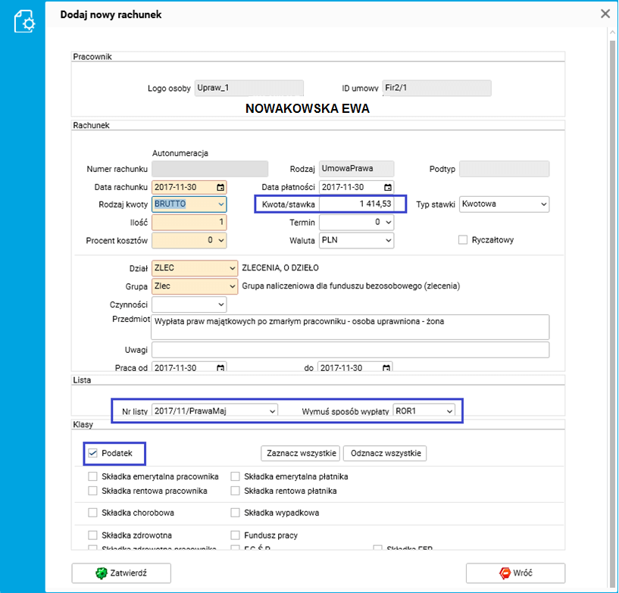Click the Rodzaj UmowaPrawa field
Screen dimensions: 619x593
point(357,168)
